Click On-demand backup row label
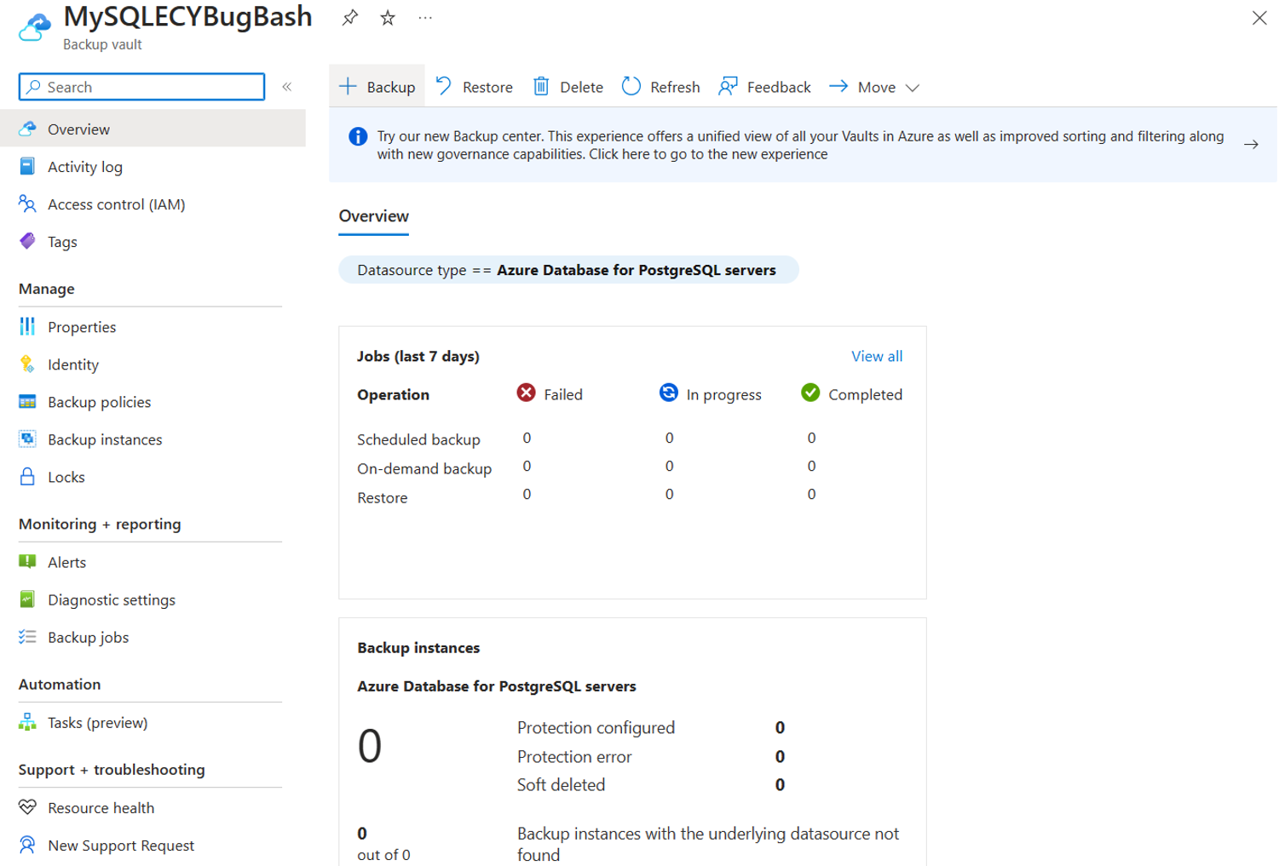This screenshot has width=1279, height=866. pos(424,468)
